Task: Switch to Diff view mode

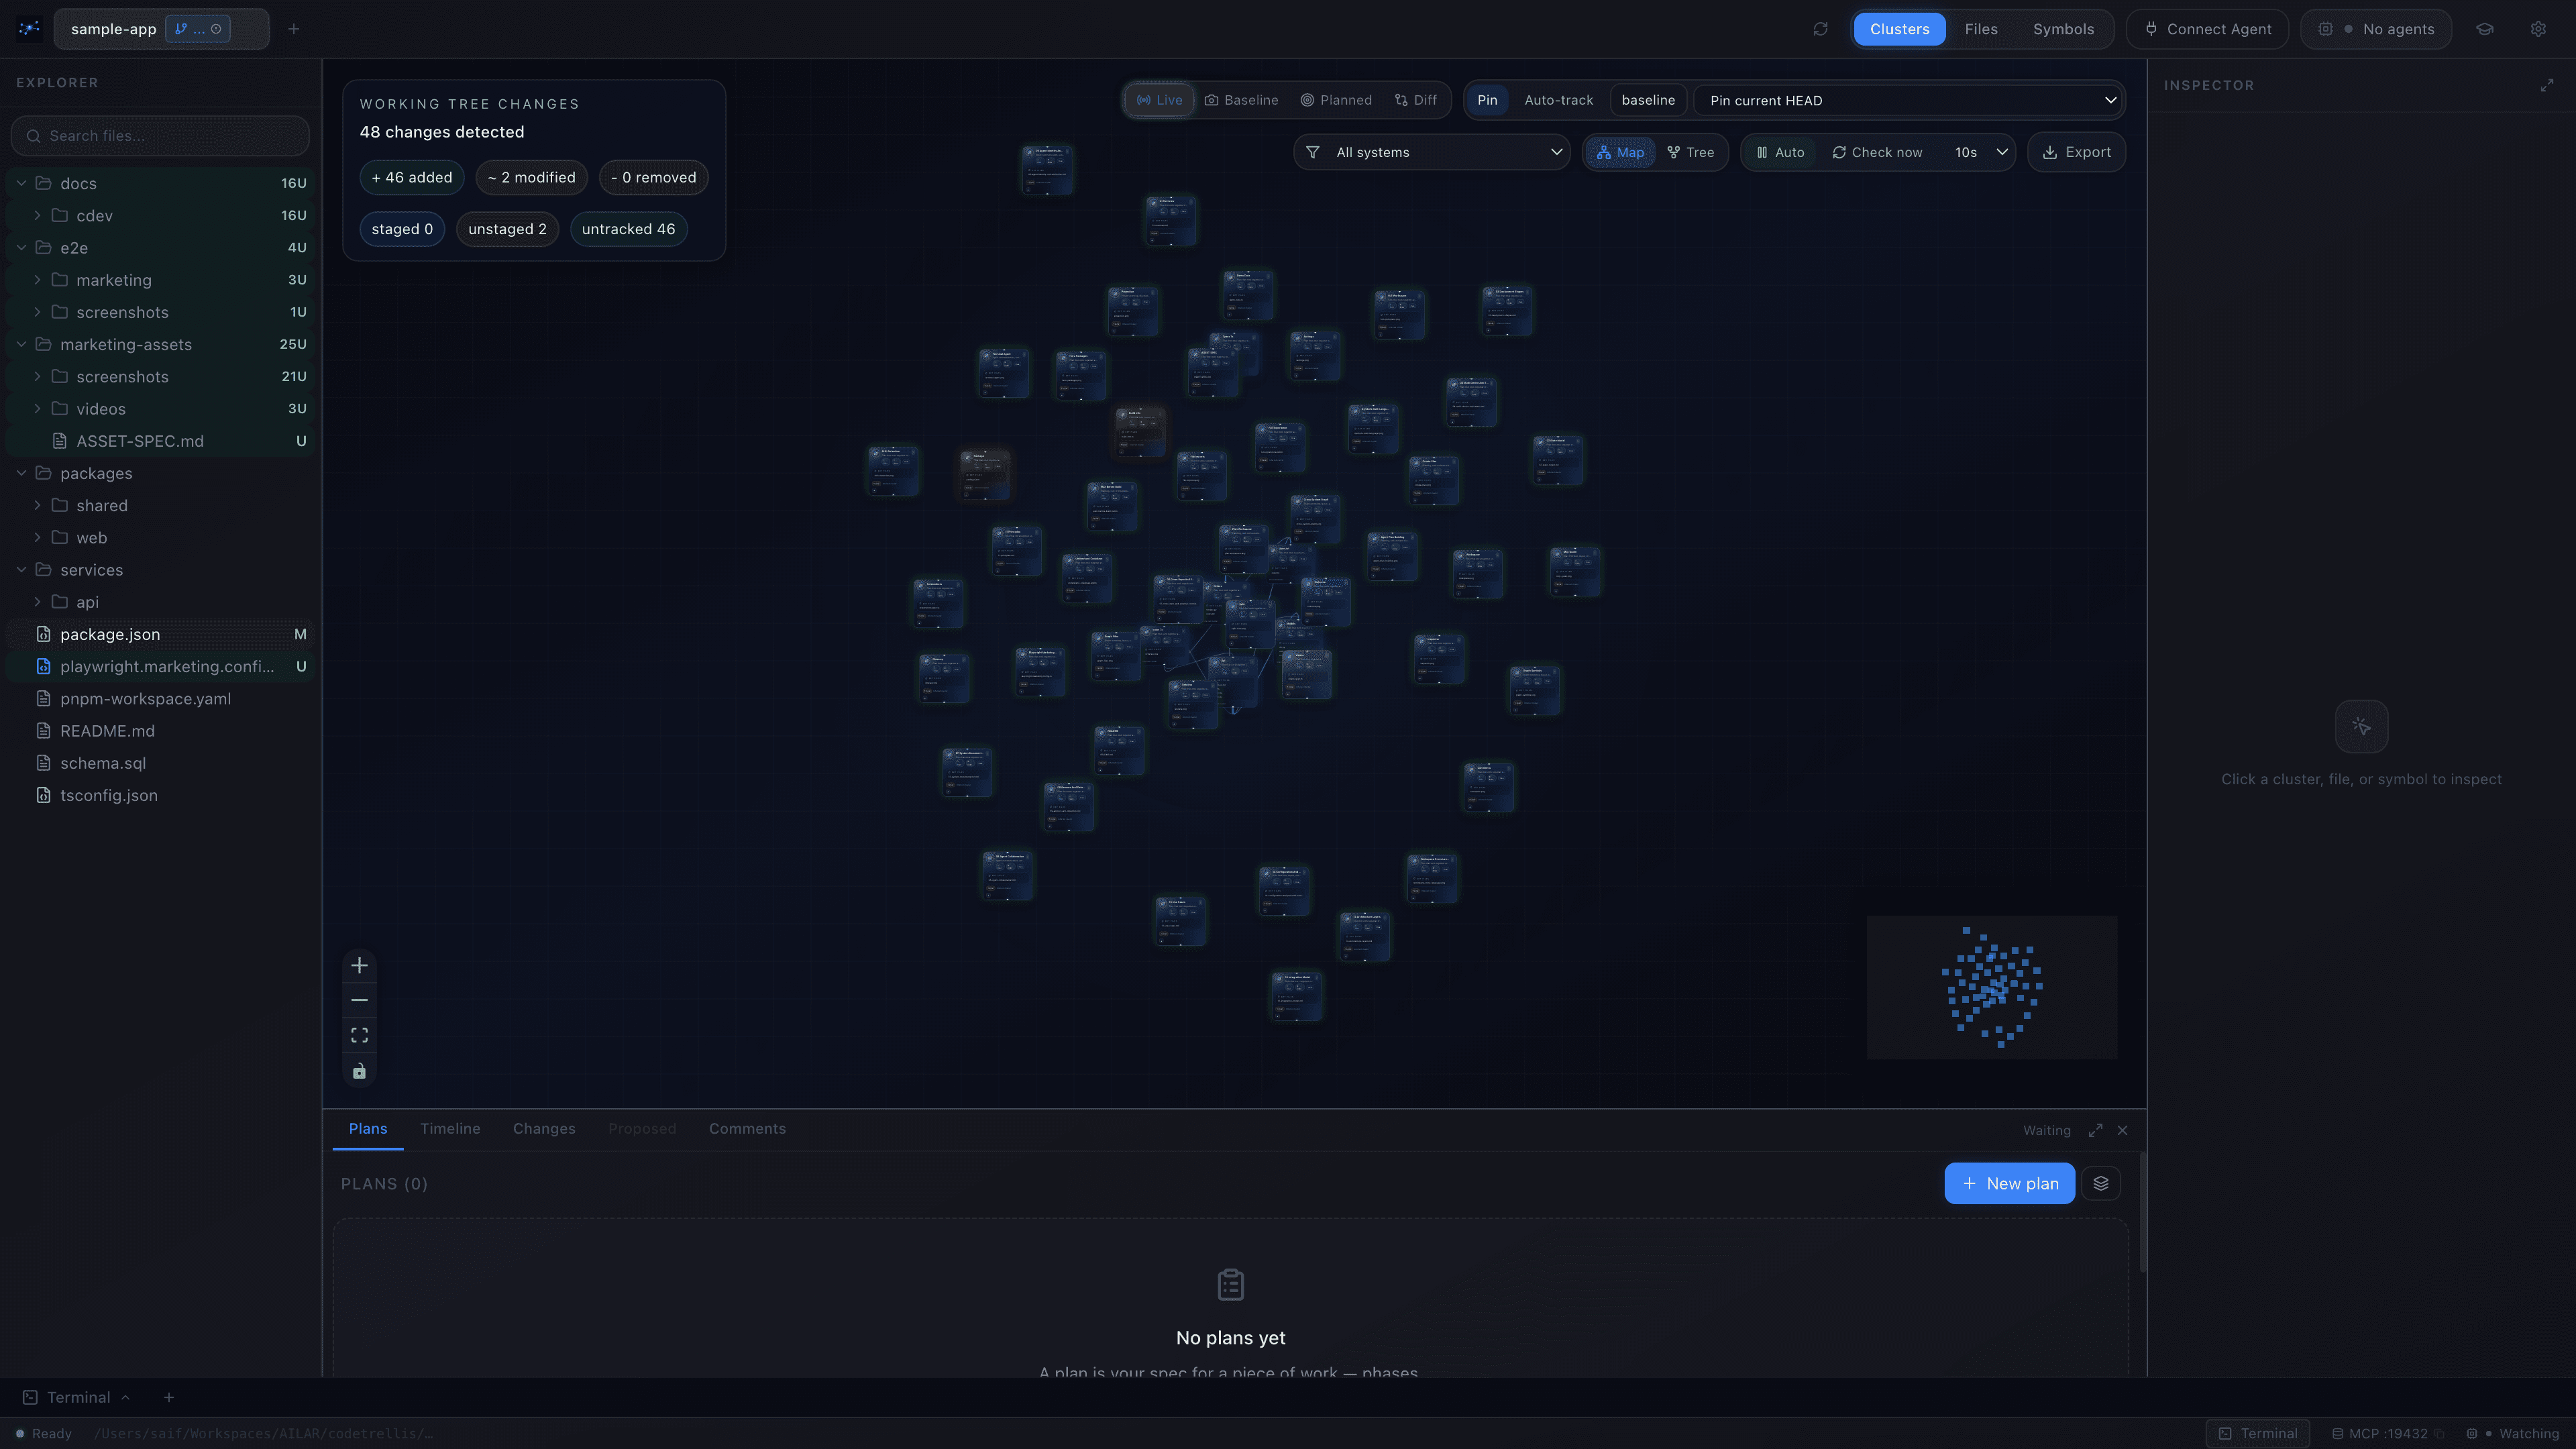Action: click(1415, 100)
